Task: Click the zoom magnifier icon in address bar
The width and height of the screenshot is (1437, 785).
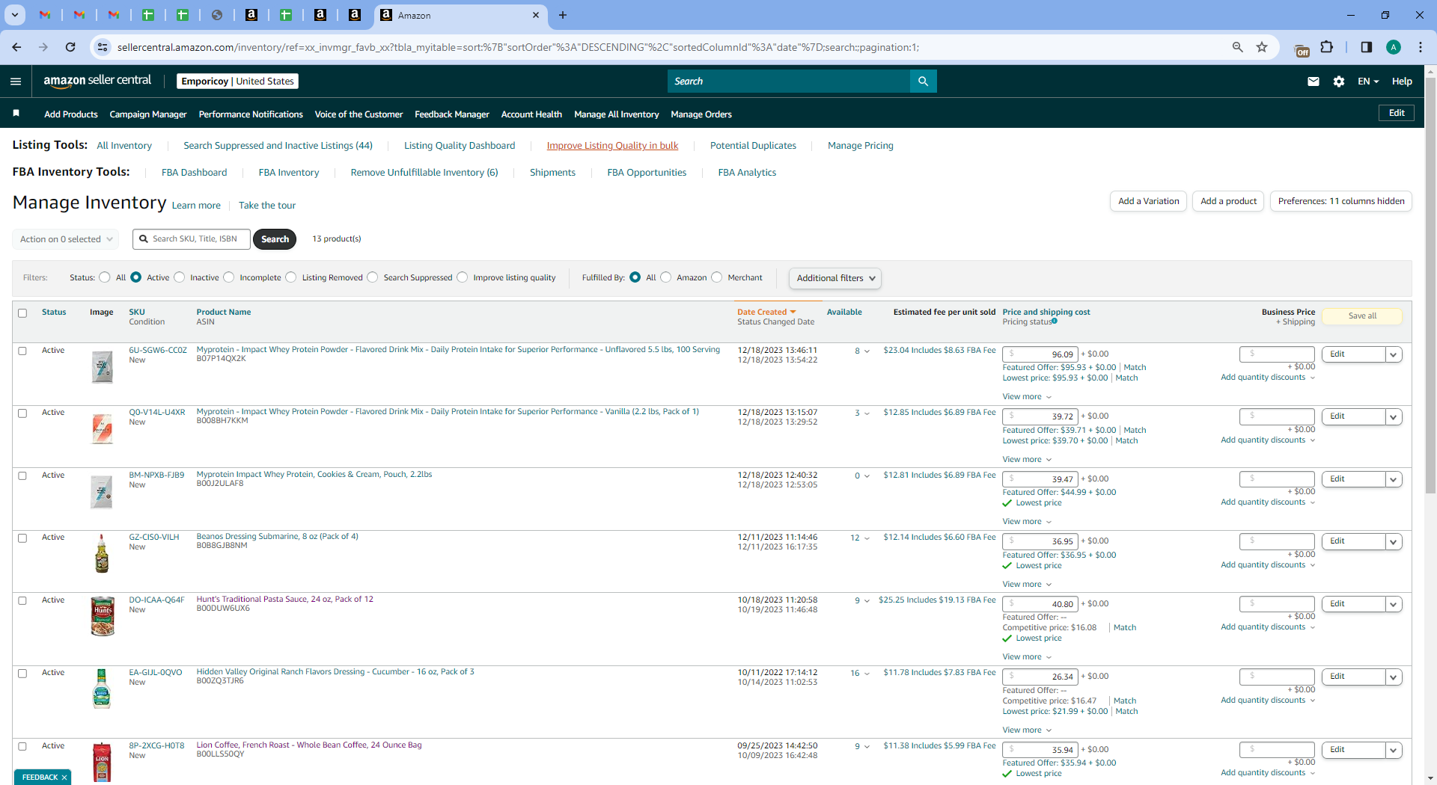Action: tap(1238, 47)
